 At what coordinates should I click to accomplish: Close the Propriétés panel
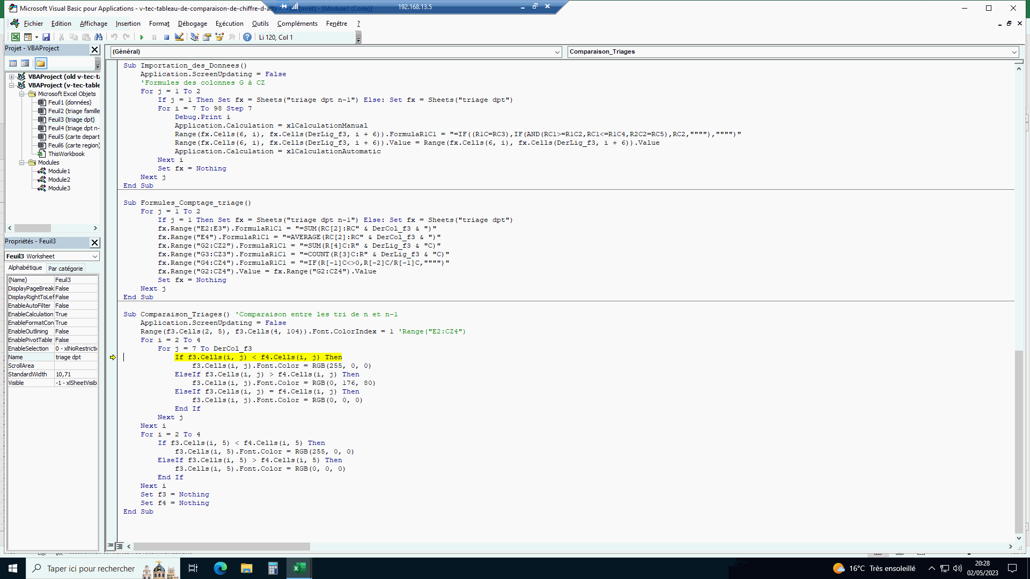pos(95,242)
